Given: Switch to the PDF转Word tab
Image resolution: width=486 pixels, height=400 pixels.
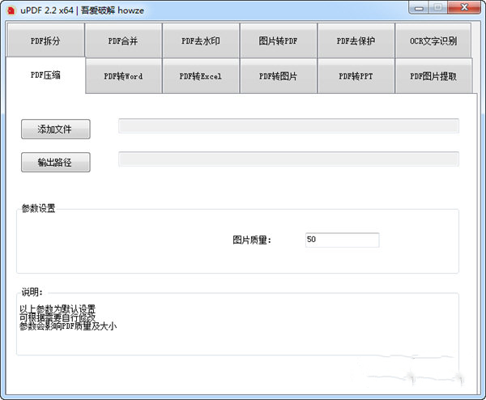Looking at the screenshot, I should pos(123,76).
